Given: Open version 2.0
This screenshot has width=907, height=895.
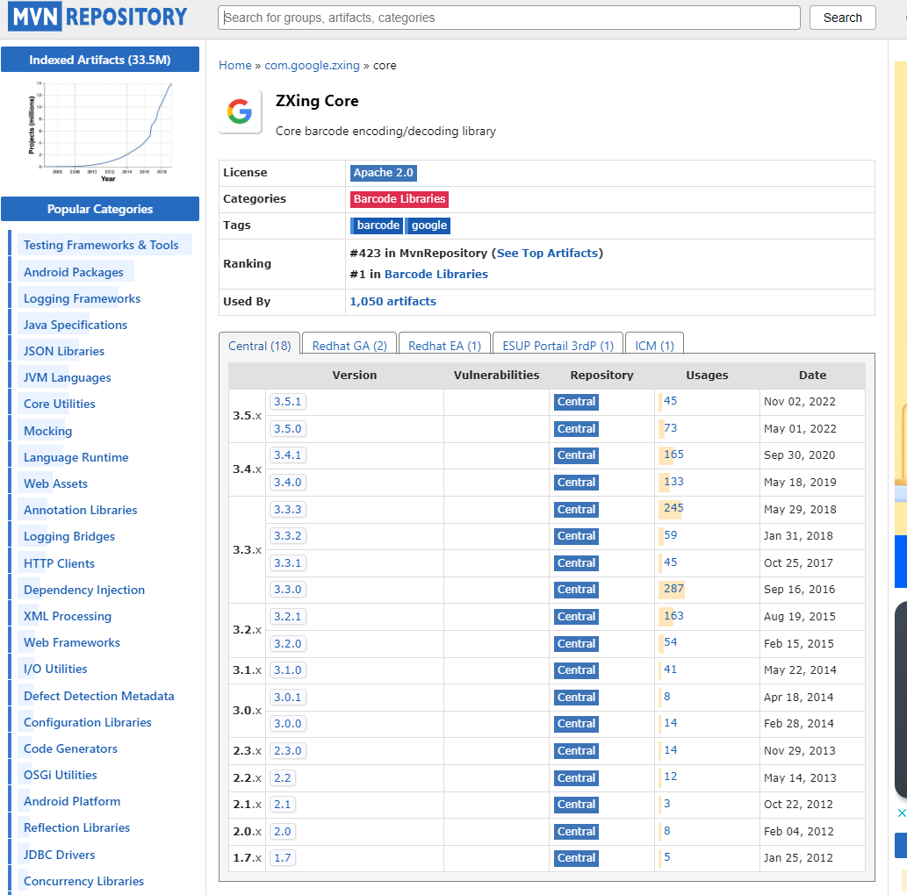Looking at the screenshot, I should (282, 832).
